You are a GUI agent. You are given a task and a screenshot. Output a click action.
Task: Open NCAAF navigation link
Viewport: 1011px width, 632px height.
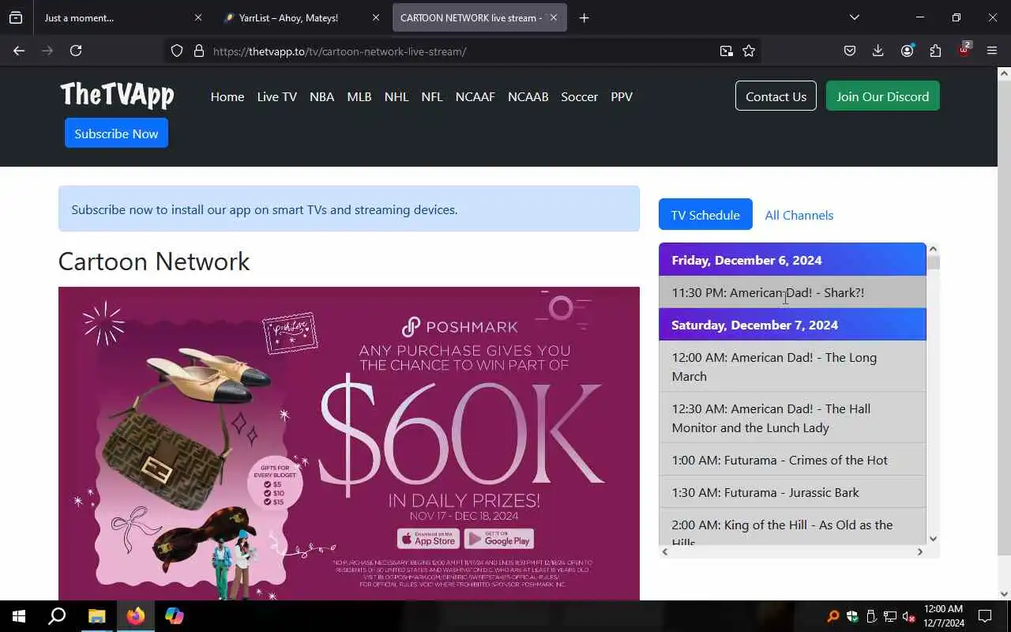click(x=475, y=96)
